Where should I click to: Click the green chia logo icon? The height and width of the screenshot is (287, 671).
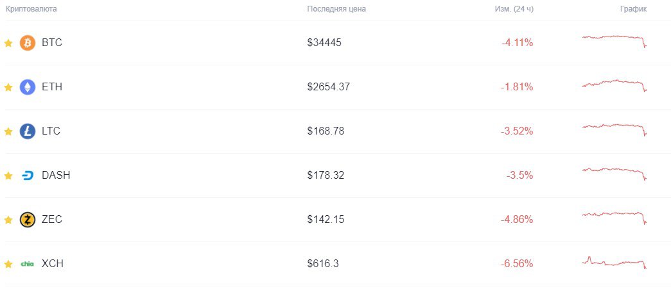[x=28, y=264]
